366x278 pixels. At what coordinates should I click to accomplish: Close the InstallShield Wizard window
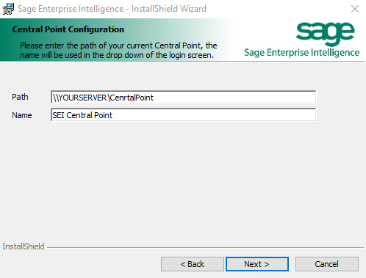coord(355,9)
